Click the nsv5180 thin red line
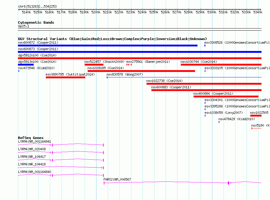The image size is (270, 200). pyautogui.click(x=256, y=128)
